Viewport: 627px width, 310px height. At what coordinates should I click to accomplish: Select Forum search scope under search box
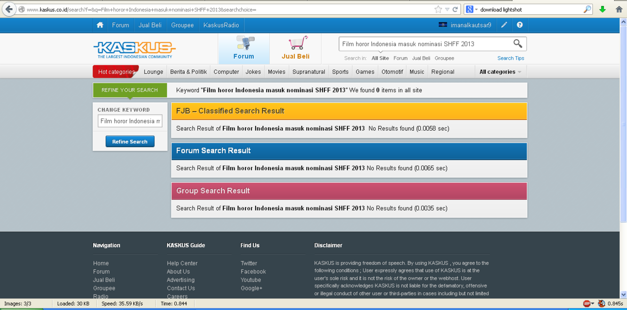(x=401, y=58)
